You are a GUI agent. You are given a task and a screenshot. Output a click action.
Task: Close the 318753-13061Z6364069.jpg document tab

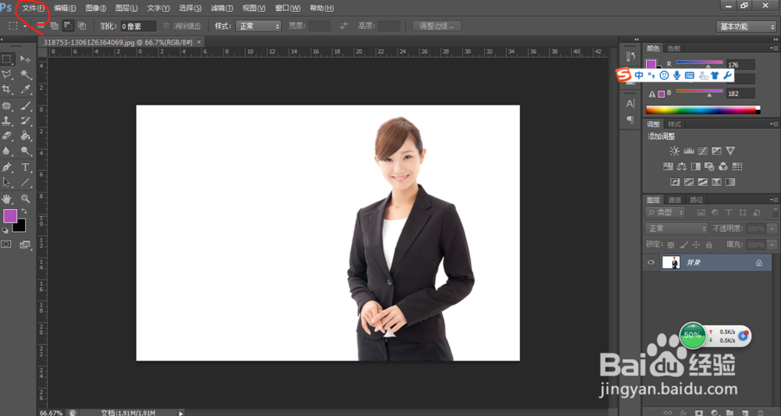[x=198, y=42]
